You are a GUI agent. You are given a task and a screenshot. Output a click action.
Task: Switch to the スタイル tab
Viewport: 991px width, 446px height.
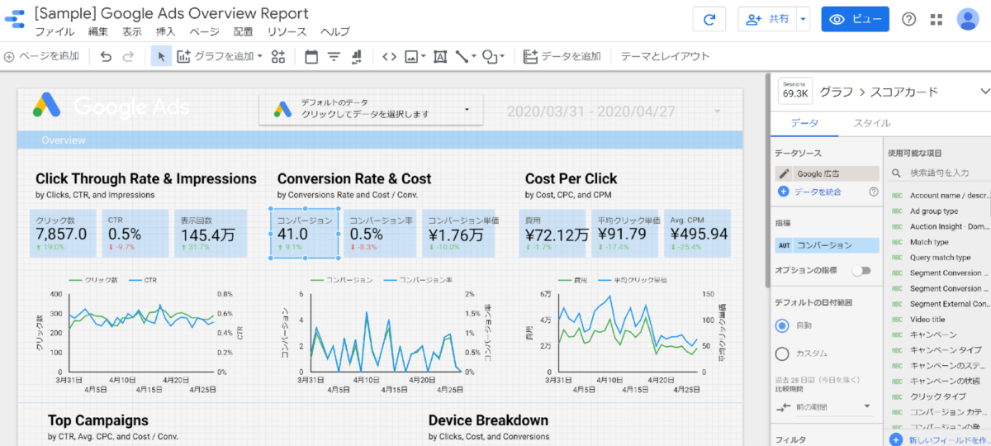pos(871,123)
